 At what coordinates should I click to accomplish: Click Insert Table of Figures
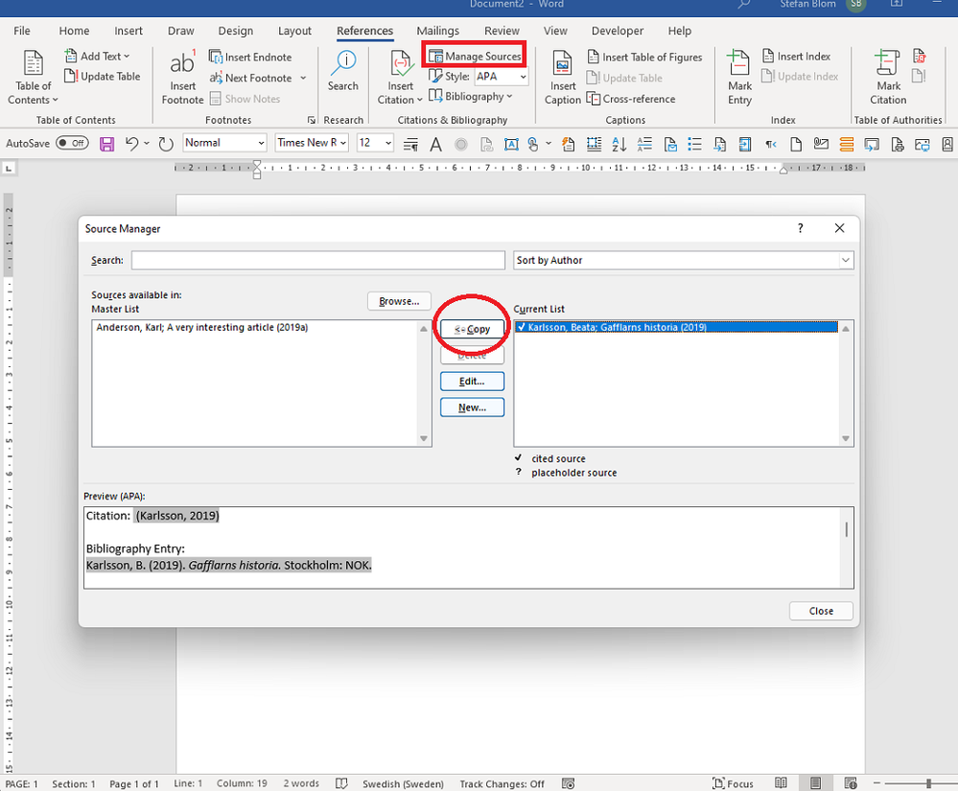[644, 57]
